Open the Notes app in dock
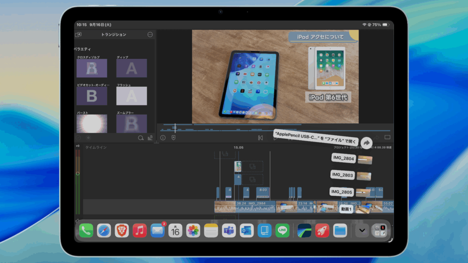 click(211, 231)
